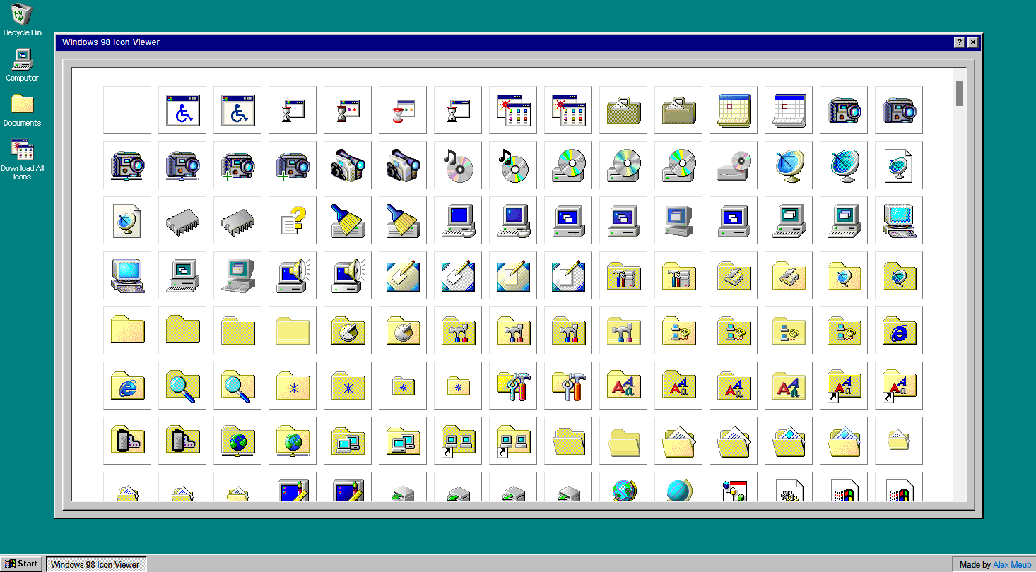This screenshot has width=1036, height=572.
Task: Open the Recycle Bin desktop icon
Action: coord(22,19)
